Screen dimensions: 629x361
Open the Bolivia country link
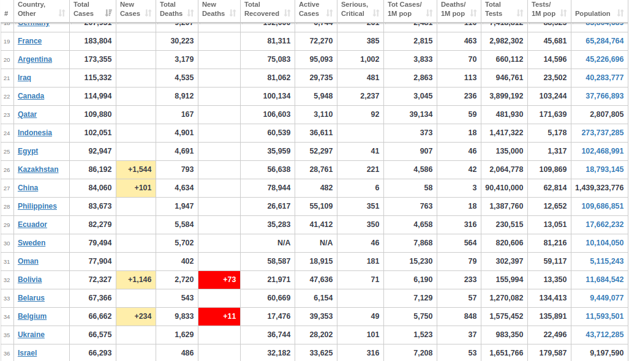point(29,280)
